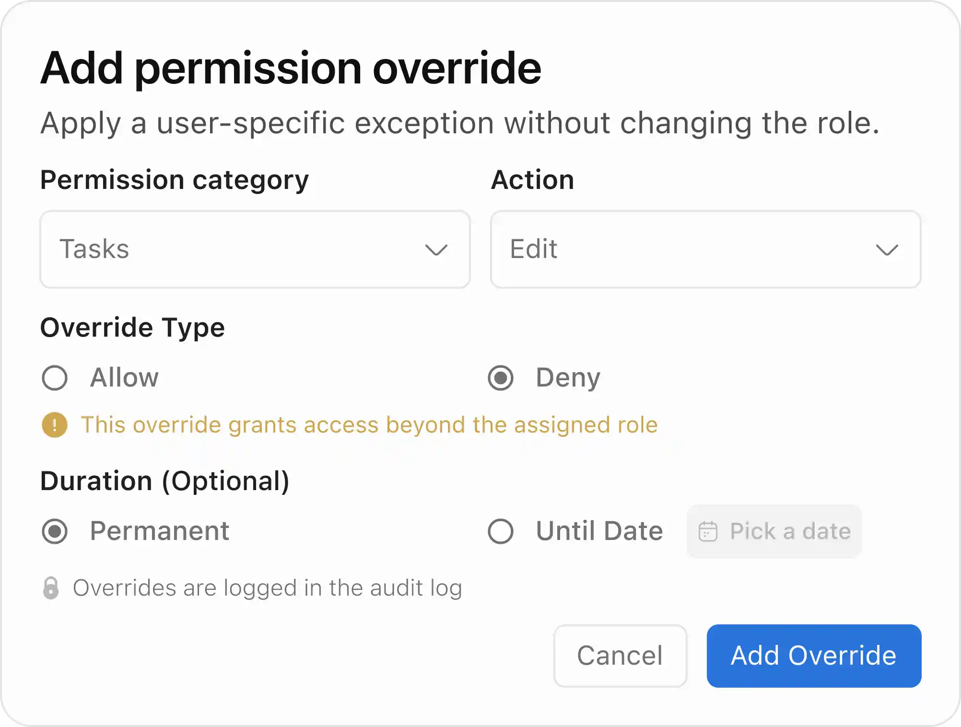Click the Add permission override dialog title
Screen dimensions: 961x727
point(291,68)
